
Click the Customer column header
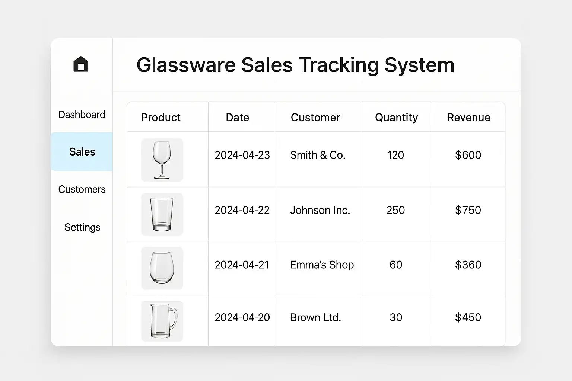point(315,118)
